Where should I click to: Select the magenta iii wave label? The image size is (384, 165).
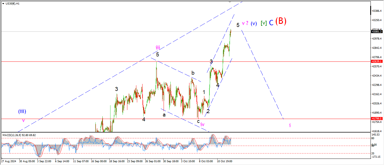point(158,47)
